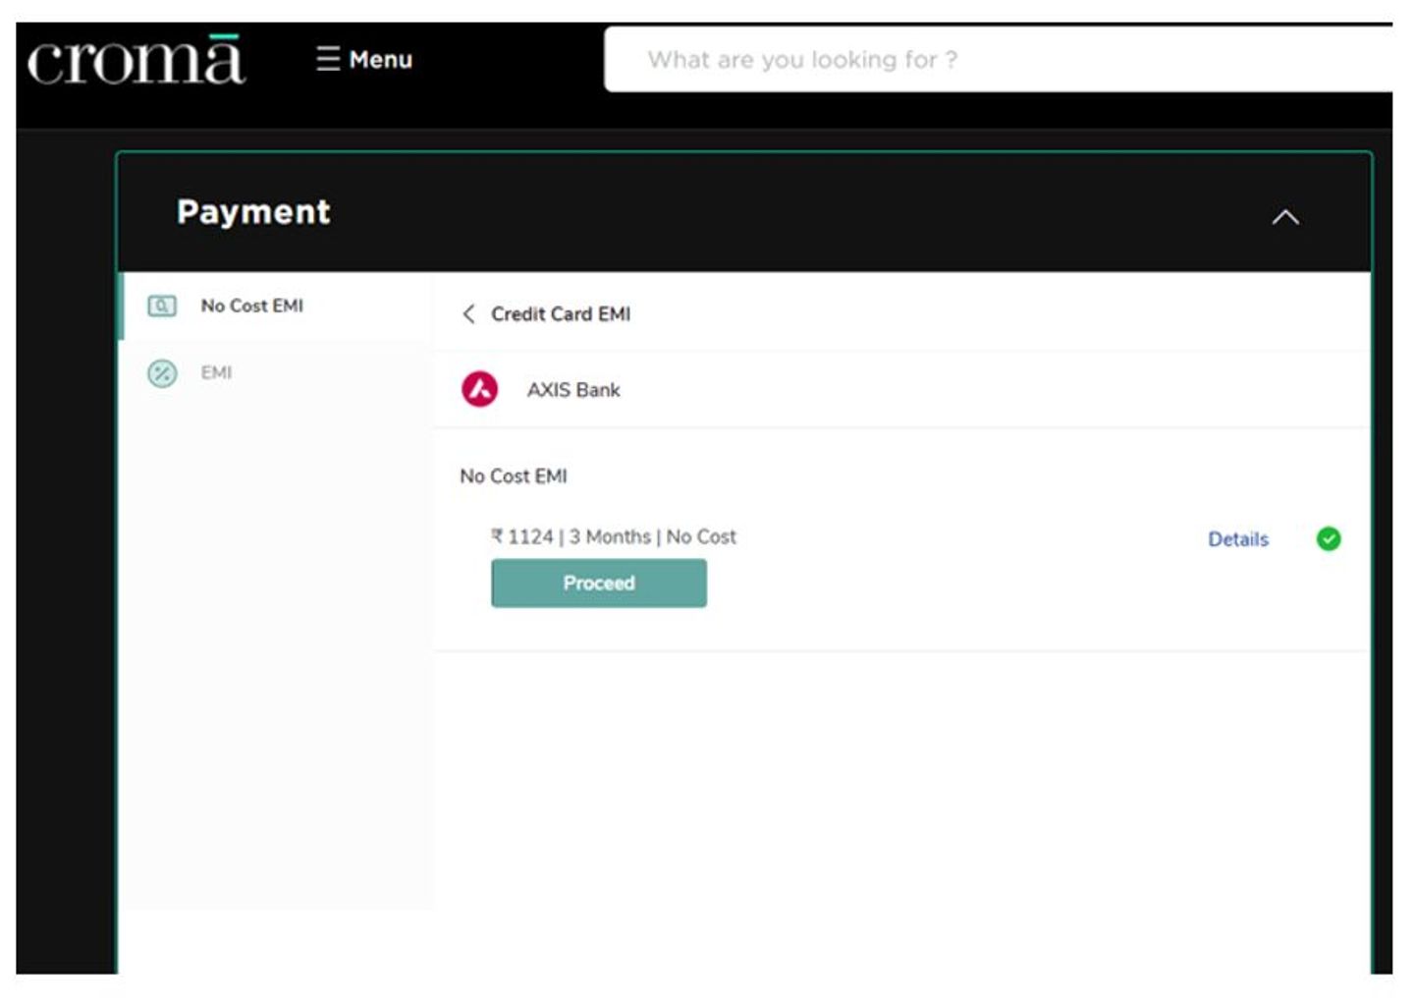Click the Croma logo
This screenshot has height=1008, width=1414.
point(136,60)
